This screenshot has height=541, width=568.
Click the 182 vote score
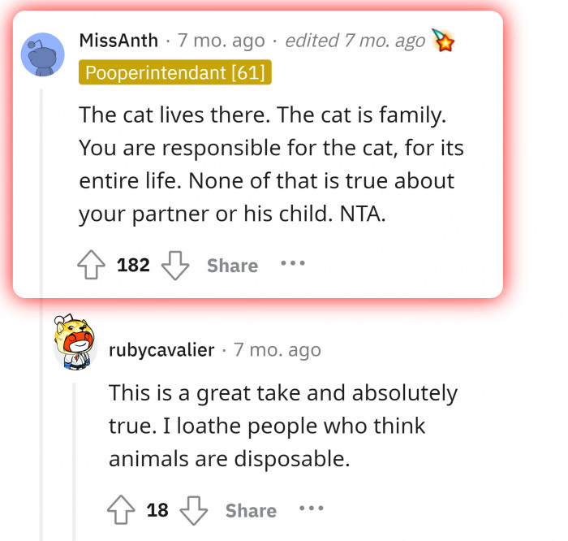(x=133, y=265)
